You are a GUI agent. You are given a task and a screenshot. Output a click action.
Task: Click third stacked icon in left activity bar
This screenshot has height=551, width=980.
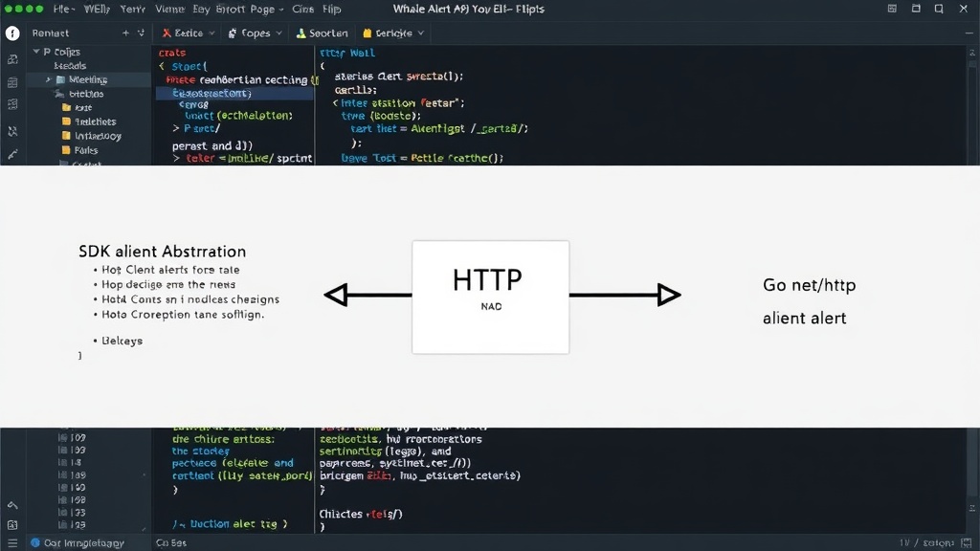pos(12,82)
